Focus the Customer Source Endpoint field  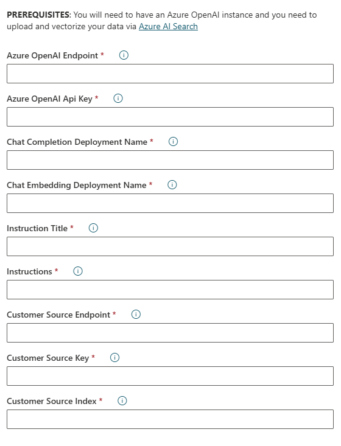click(x=170, y=333)
